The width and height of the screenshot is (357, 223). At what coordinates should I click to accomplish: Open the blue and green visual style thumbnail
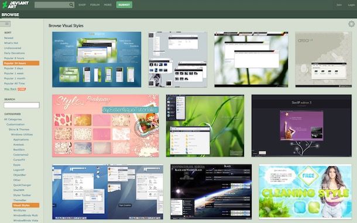coord(97,60)
